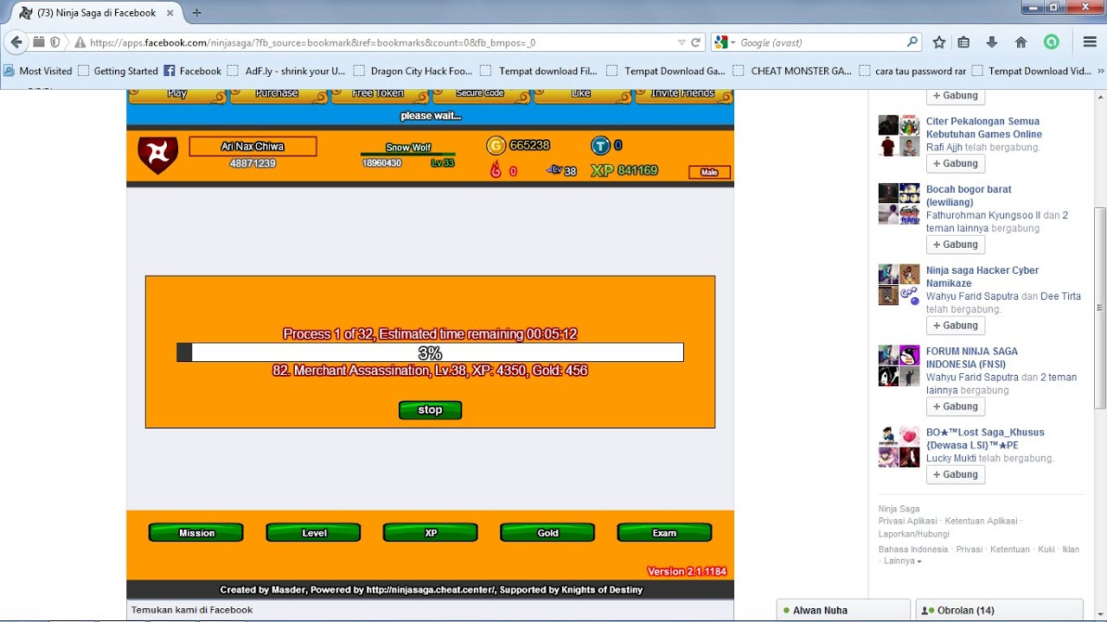The height and width of the screenshot is (622, 1107).
Task: Join FORUM NINJA SAGA INDONESIA with Gabung
Action: [956, 406]
